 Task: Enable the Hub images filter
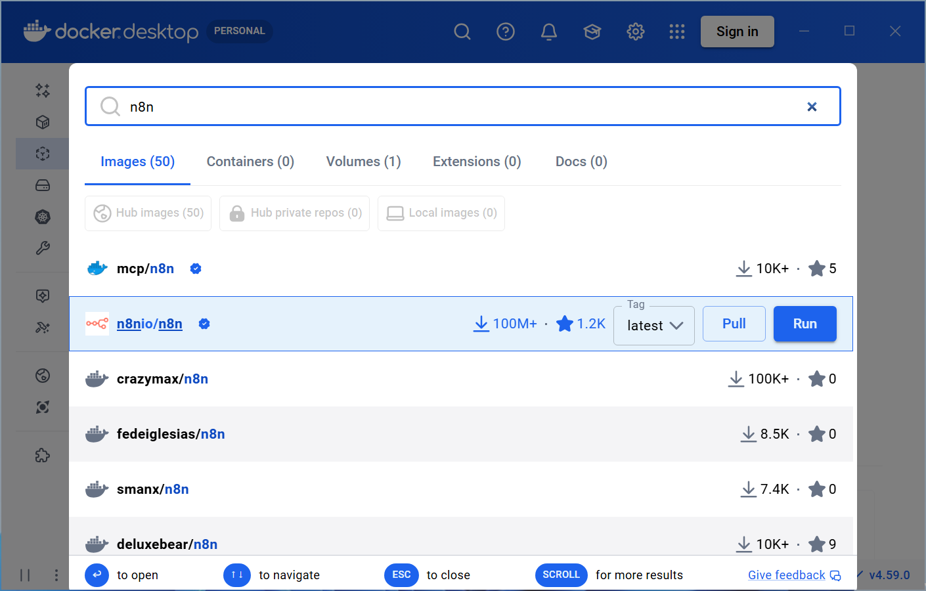click(148, 213)
